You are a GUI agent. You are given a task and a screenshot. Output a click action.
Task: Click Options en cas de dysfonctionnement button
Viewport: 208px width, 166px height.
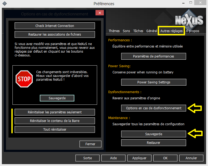click(153, 108)
